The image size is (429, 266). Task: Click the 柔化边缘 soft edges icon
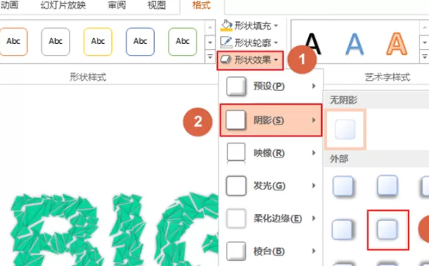coord(236,218)
